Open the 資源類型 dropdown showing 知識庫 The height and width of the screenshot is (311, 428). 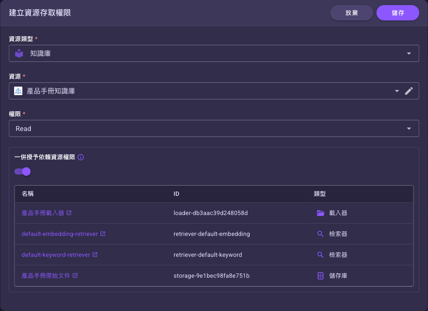click(x=214, y=53)
